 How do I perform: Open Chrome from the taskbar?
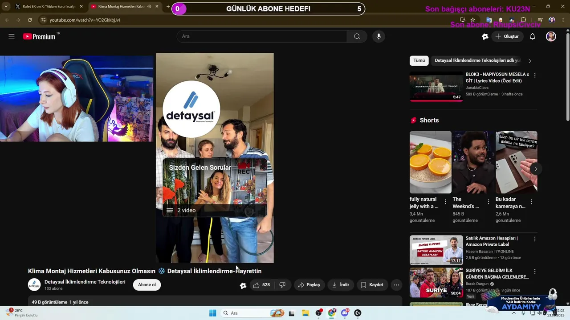pyautogui.click(x=332, y=313)
